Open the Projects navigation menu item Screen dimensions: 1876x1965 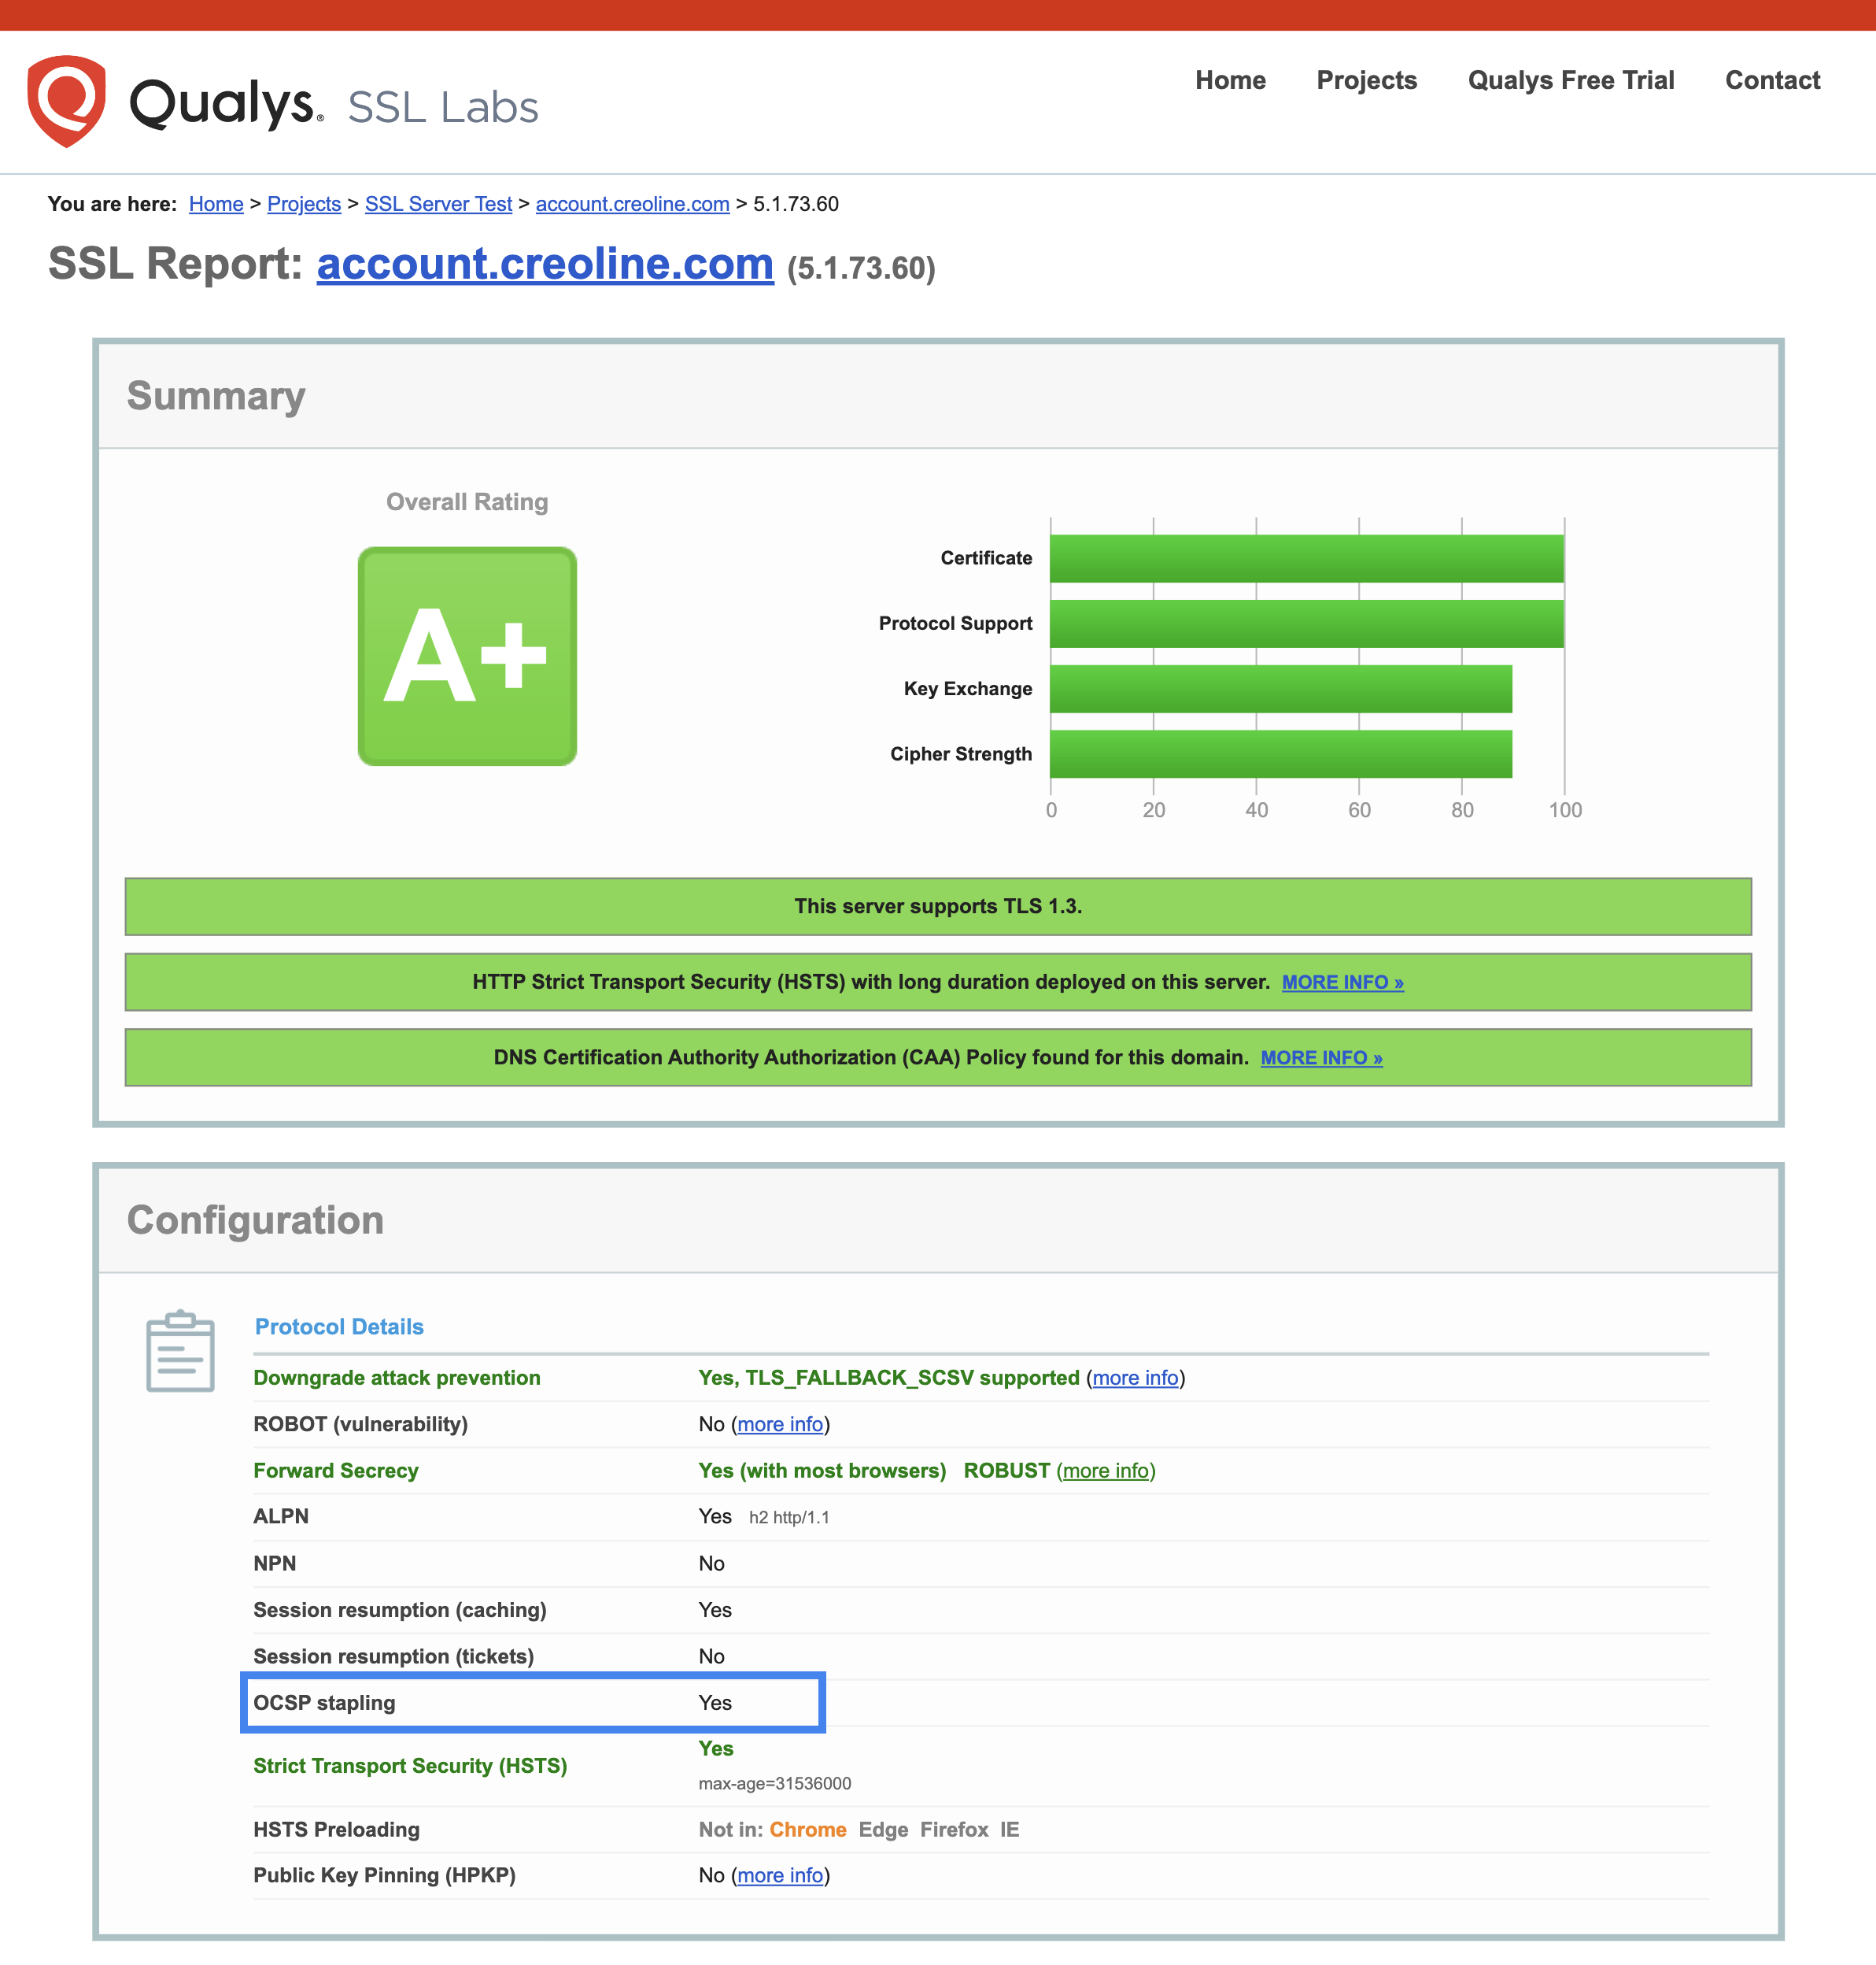[1366, 80]
